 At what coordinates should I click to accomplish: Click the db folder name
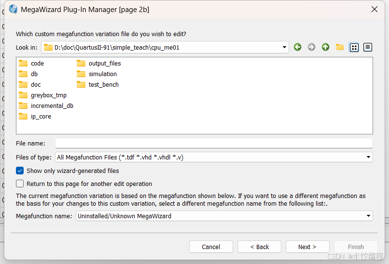point(34,74)
